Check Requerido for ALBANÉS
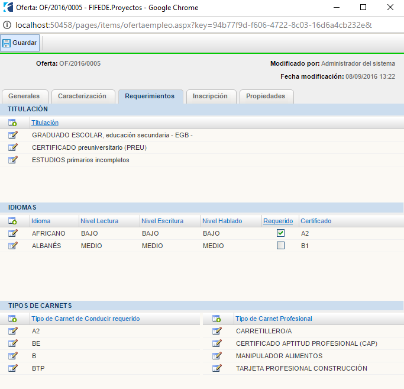 (280, 246)
